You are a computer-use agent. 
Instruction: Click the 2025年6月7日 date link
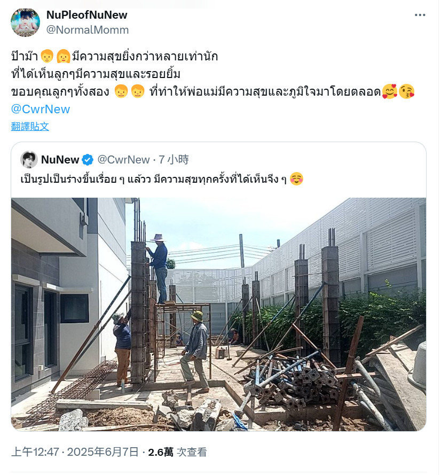(103, 452)
